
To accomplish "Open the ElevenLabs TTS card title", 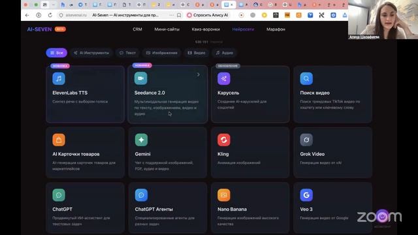I will 70,93.
